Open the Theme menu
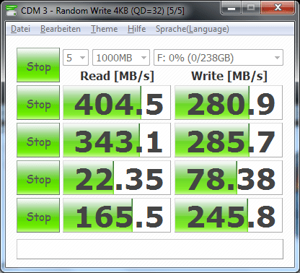Screen dimensions: 300x273 pos(104,29)
